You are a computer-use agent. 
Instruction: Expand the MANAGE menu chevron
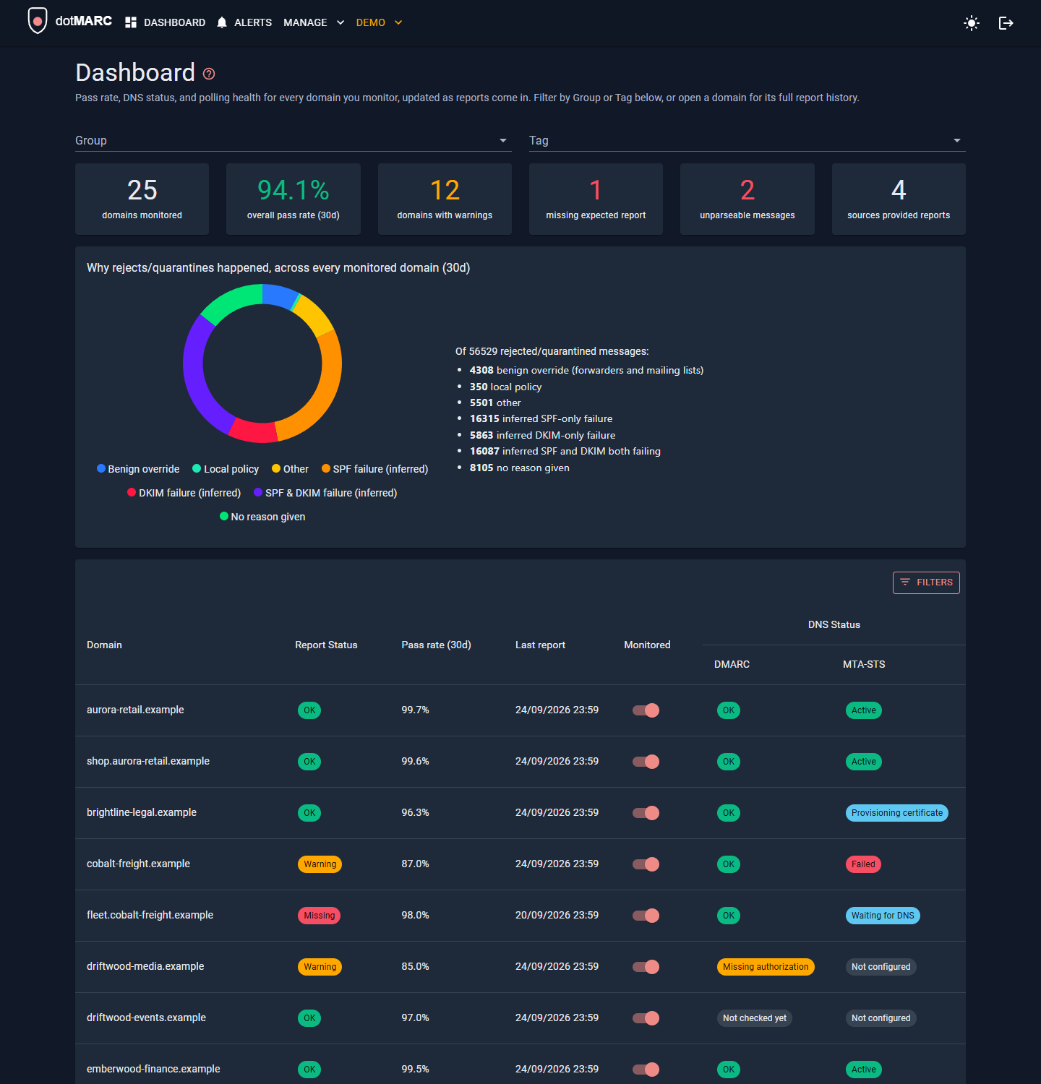(340, 23)
